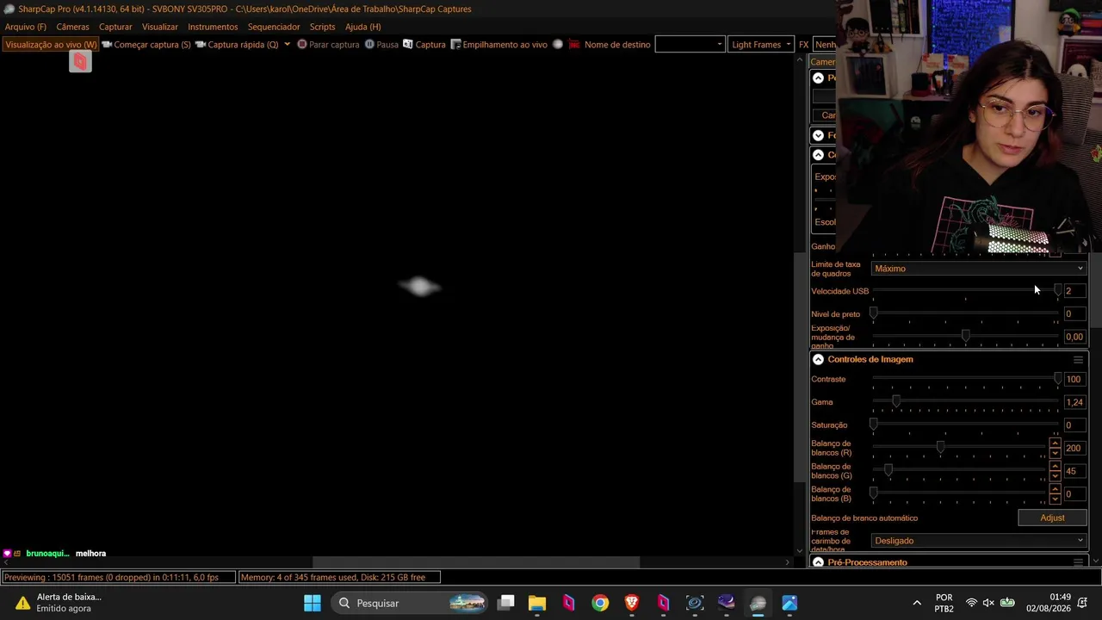Toggle Visualização ao vivo (W) button
1102x620 pixels.
click(51, 45)
